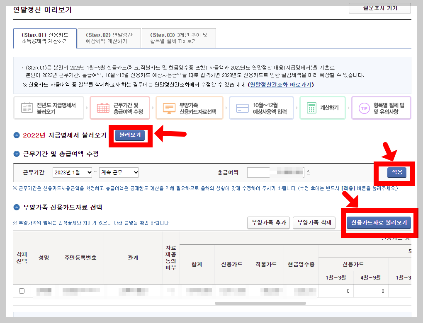Click the horizontal scrollbar under the table
The width and height of the screenshot is (423, 323).
pos(260,303)
